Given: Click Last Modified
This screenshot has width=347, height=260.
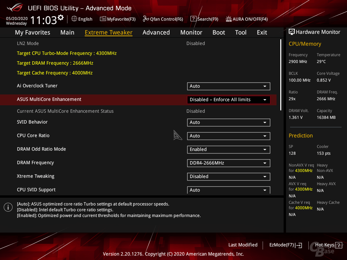Looking at the screenshot, I should (x=243, y=245).
